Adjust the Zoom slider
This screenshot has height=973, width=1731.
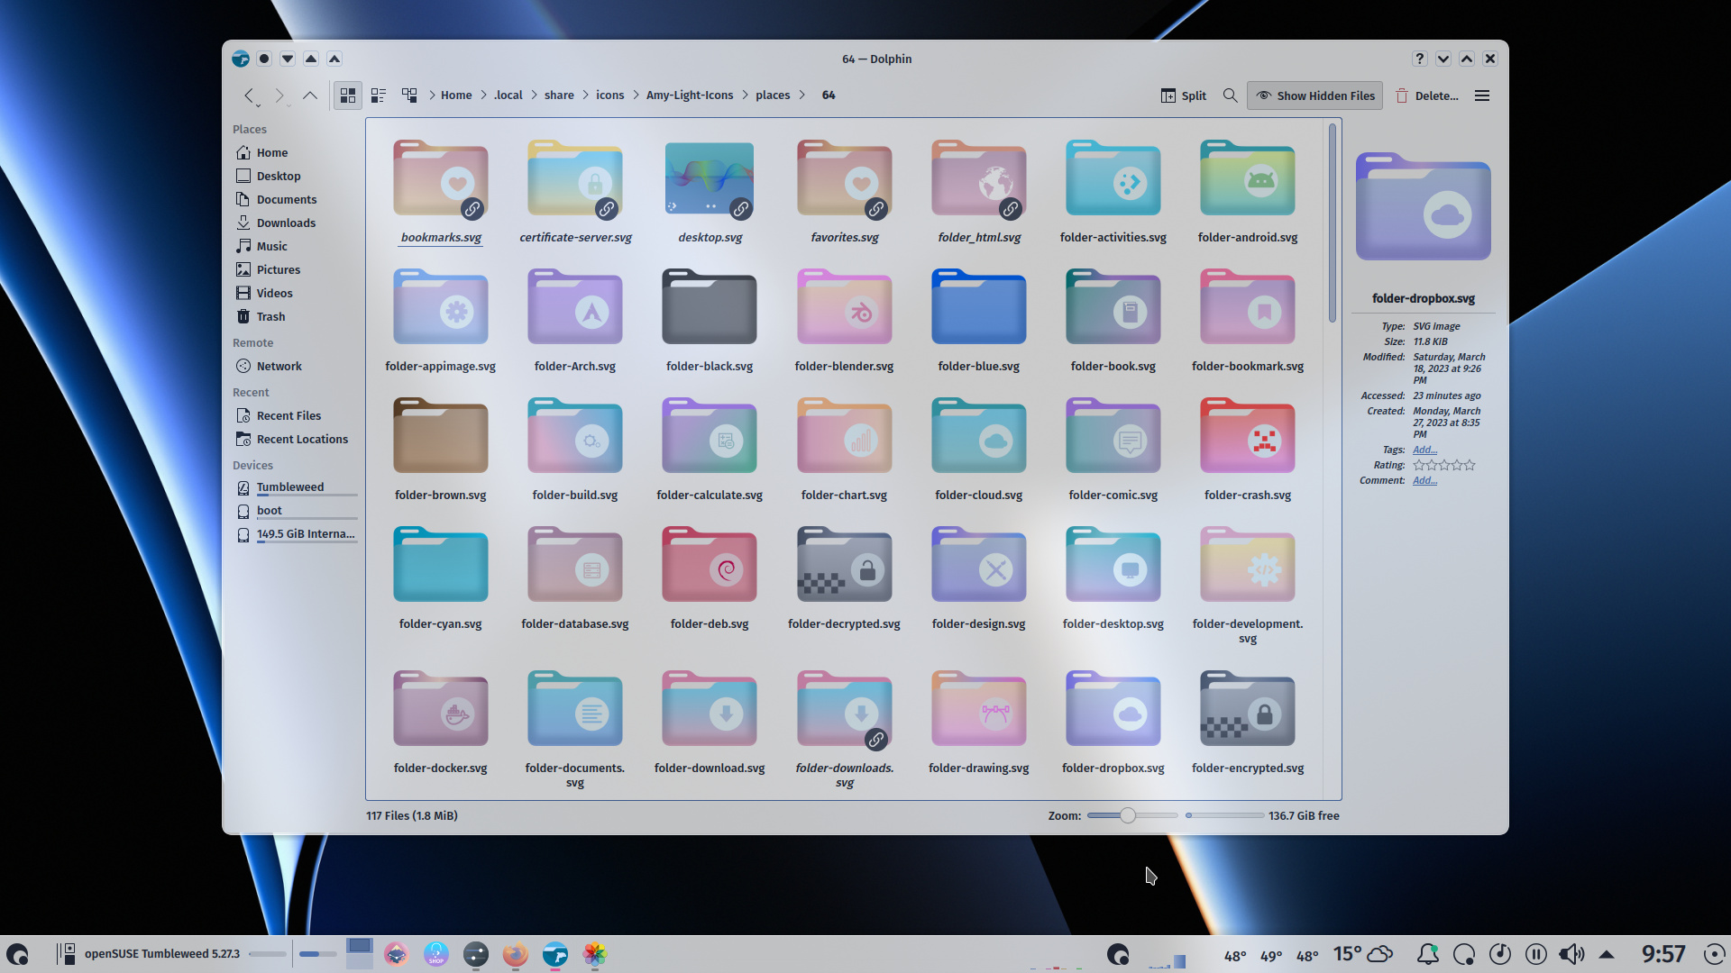coord(1132,815)
